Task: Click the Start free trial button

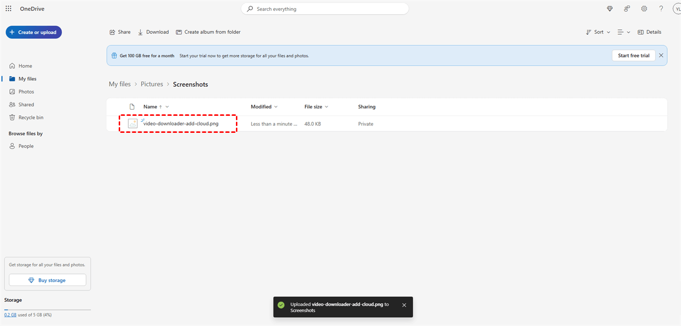Action: (x=633, y=55)
